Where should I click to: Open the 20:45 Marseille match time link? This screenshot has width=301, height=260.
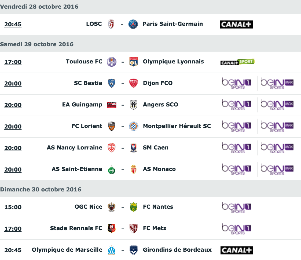(x=13, y=250)
